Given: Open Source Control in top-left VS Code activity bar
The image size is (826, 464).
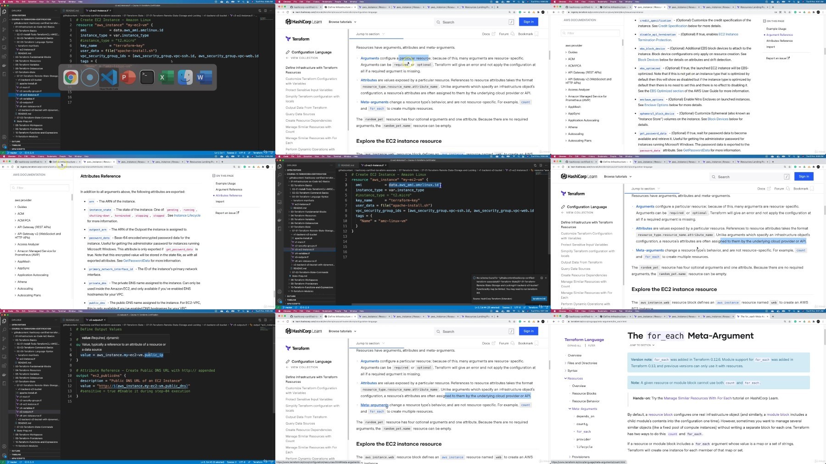Looking at the screenshot, I should point(4,30).
